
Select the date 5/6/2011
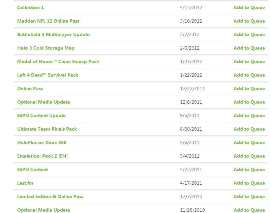189,142
